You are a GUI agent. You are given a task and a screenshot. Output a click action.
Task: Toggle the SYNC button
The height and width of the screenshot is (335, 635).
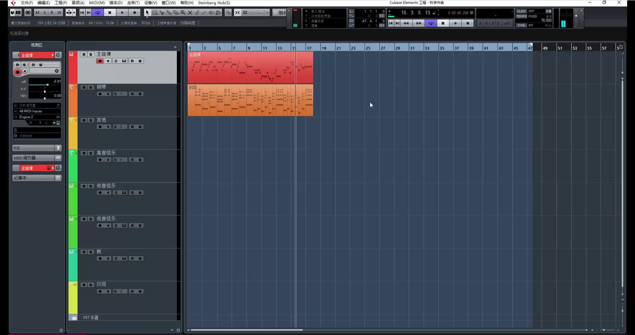click(x=522, y=25)
